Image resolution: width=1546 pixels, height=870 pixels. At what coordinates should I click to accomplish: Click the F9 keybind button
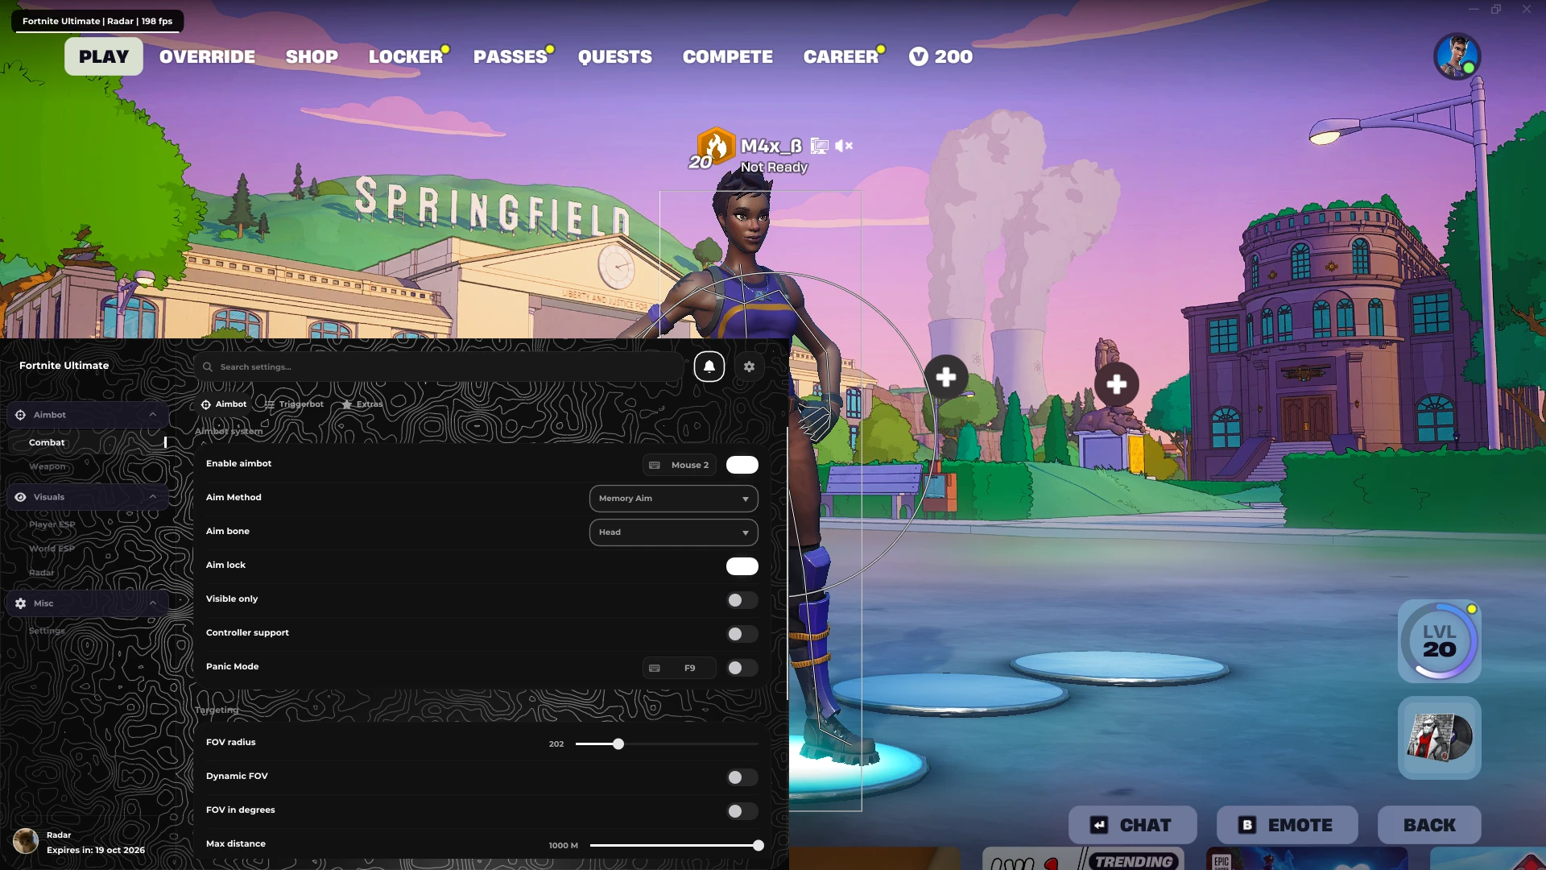[x=680, y=668]
